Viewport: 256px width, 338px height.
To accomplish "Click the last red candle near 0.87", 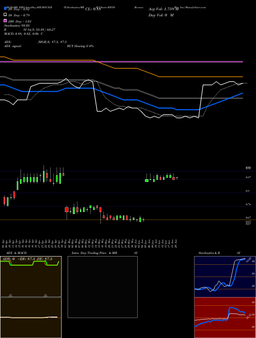I will coord(174,179).
